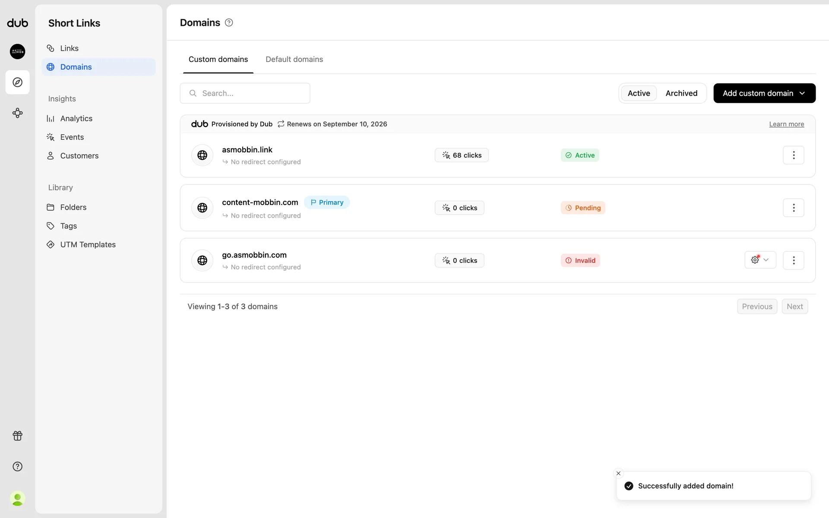829x518 pixels.
Task: Click the Dub logo in sidebar
Action: [17, 23]
